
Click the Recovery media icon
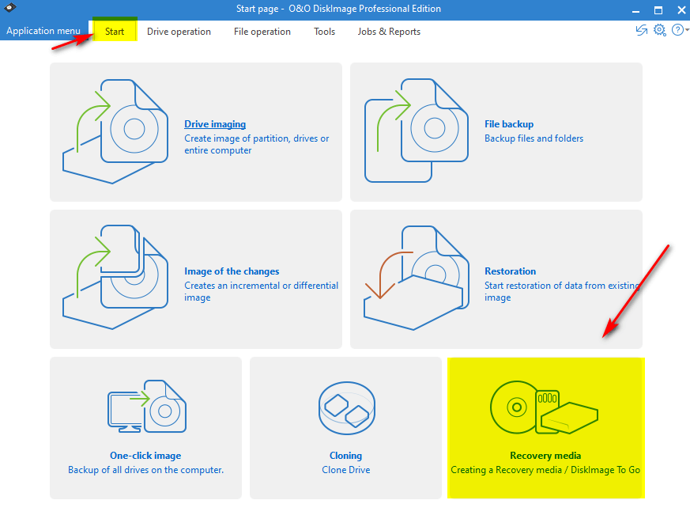(x=545, y=407)
